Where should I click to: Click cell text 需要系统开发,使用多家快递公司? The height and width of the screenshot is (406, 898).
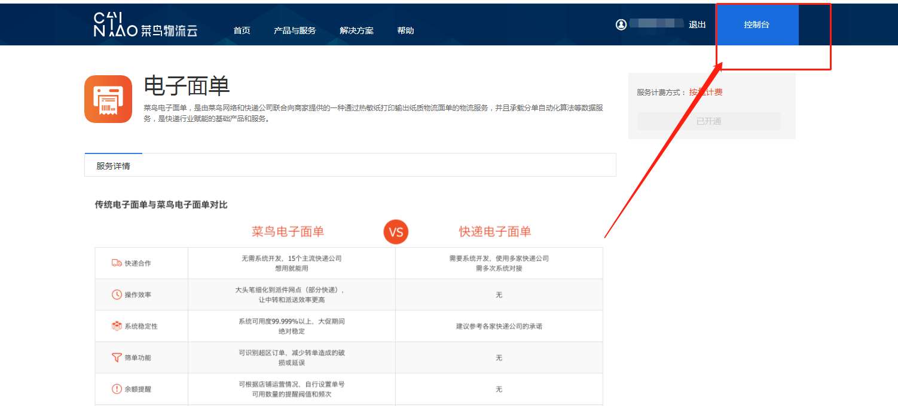coord(499,259)
